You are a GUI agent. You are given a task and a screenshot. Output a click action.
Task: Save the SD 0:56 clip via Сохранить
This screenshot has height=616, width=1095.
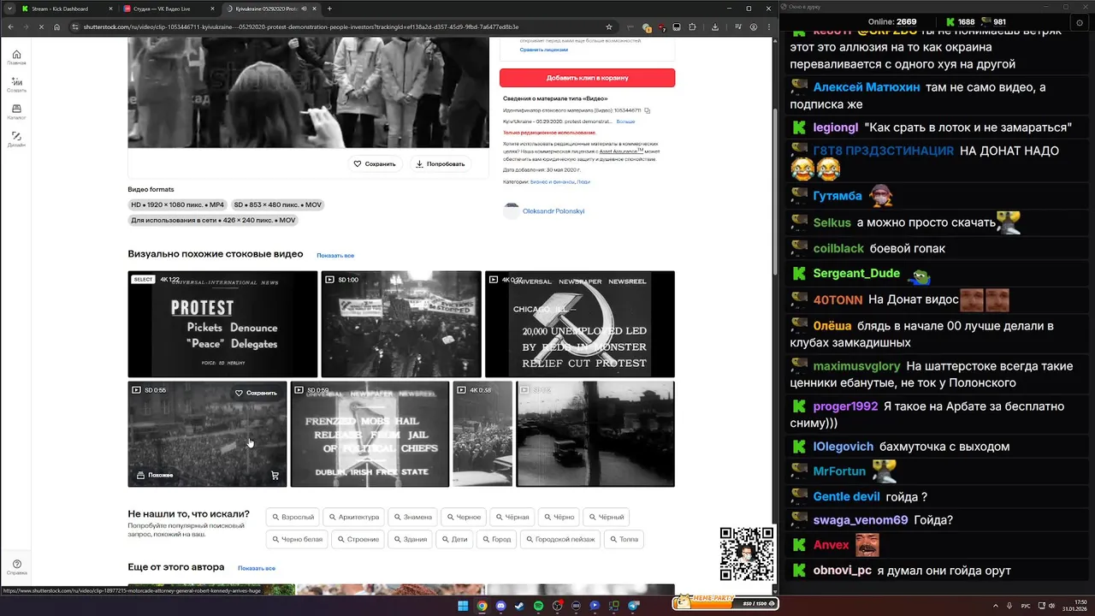[x=256, y=393]
